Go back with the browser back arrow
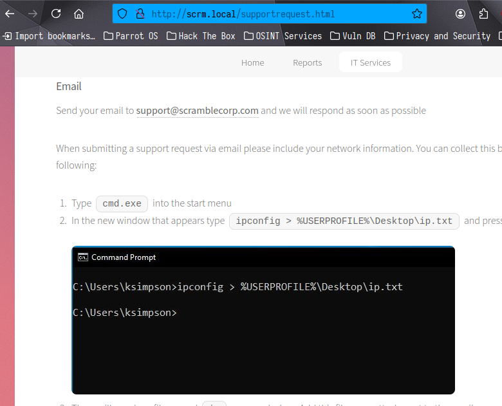The width and height of the screenshot is (502, 406). coord(10,14)
